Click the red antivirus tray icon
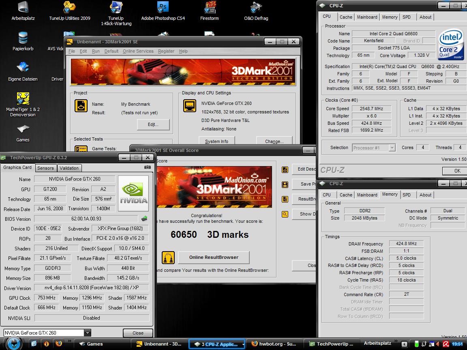The image size is (467, 350). pos(446,344)
